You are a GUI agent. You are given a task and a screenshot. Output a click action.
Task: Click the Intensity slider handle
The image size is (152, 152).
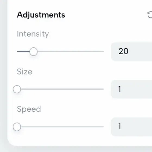[33, 52]
